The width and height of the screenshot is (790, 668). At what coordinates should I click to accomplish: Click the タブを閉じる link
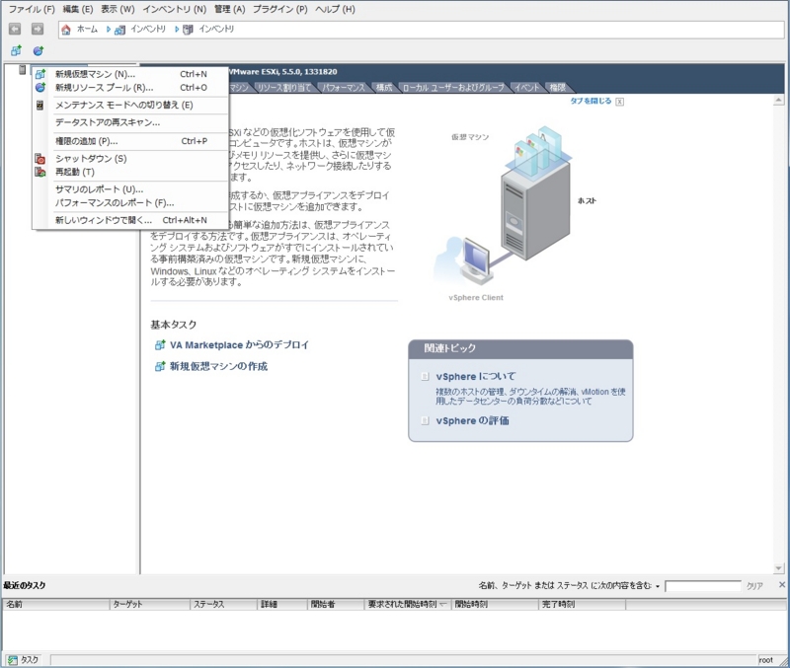[591, 102]
